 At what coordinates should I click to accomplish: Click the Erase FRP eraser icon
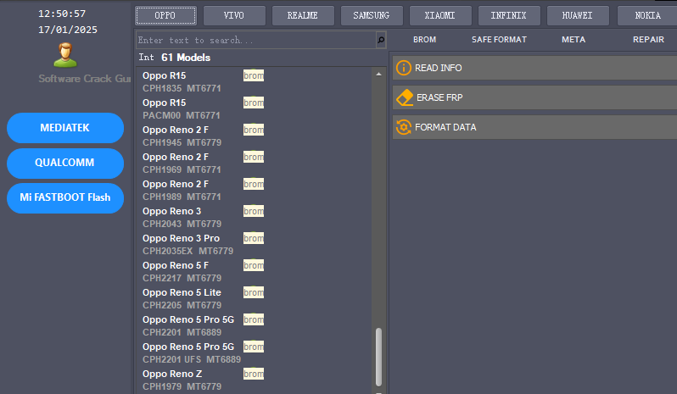coord(405,97)
